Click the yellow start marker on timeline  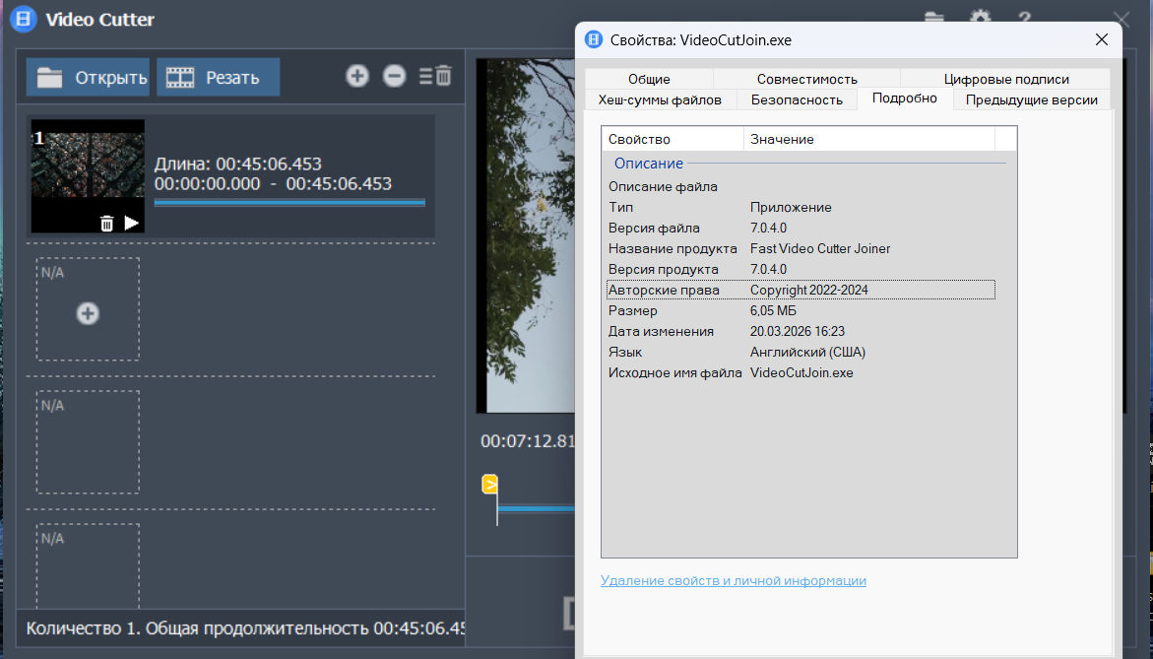tap(489, 484)
